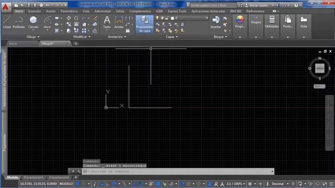Click the Rotate tool icon
The height and width of the screenshot is (188, 335).
point(76,18)
